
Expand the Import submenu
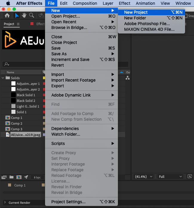[x=81, y=74]
